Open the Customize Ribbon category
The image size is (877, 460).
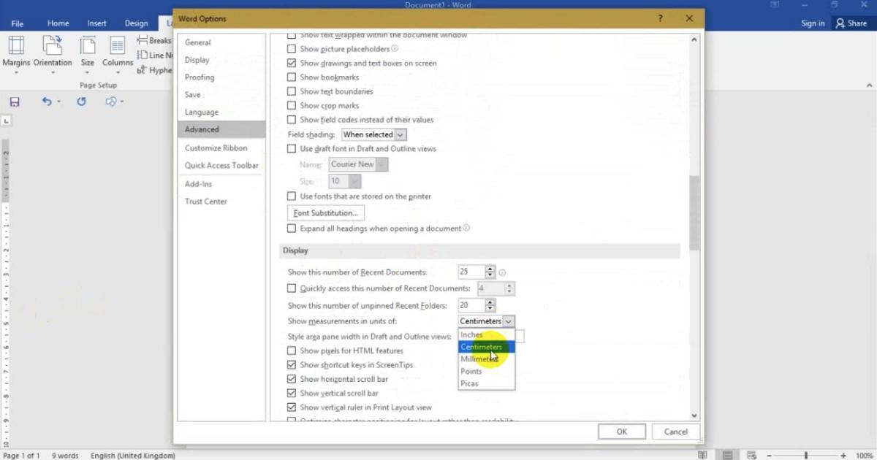pyautogui.click(x=221, y=147)
